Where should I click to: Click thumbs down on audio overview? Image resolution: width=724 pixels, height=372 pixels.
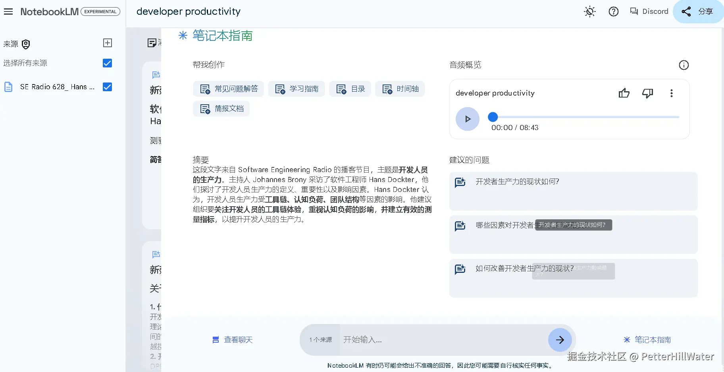[x=648, y=93]
